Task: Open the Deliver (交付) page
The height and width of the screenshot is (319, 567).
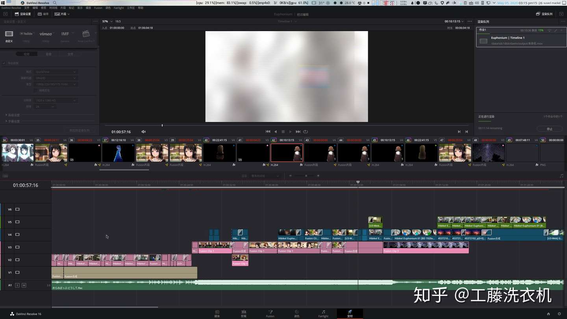Action: (x=350, y=313)
